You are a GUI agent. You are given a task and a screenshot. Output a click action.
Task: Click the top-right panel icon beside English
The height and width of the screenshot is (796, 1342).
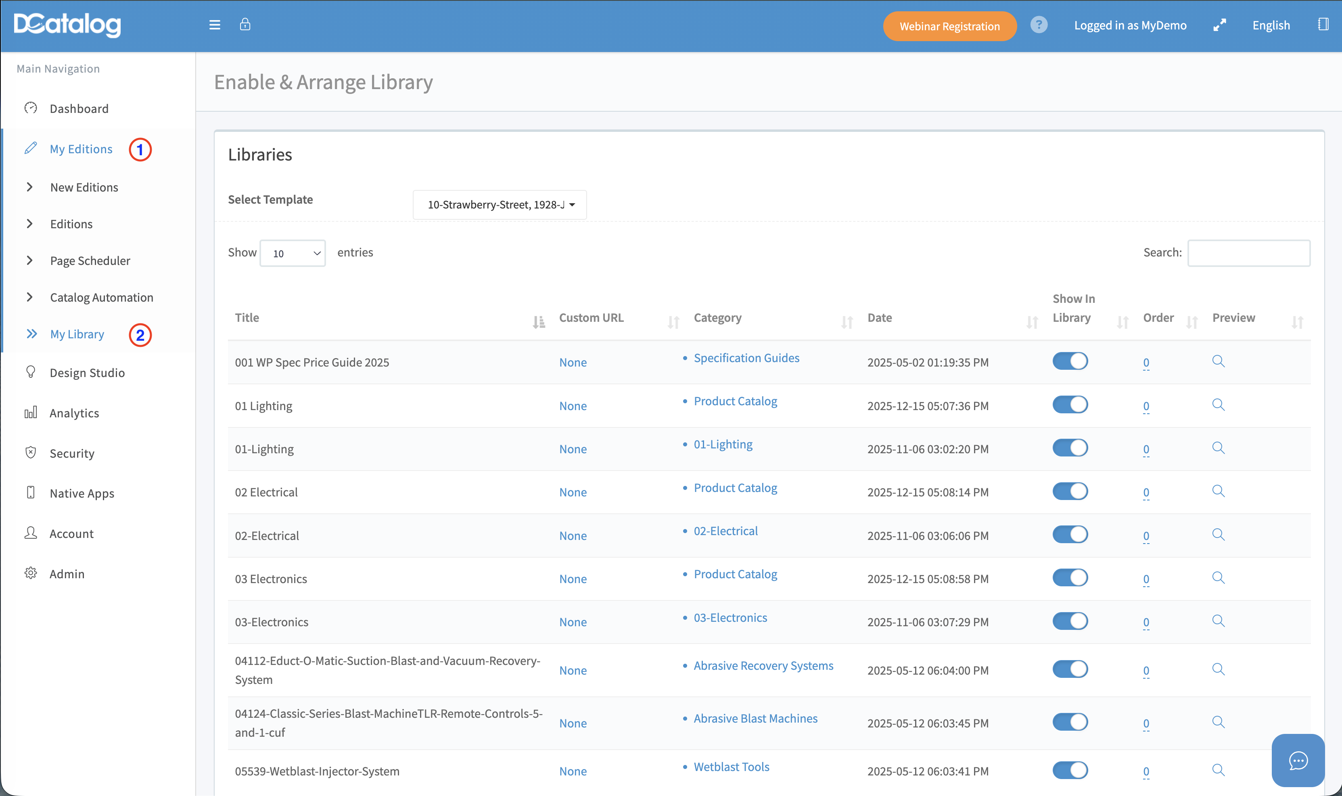click(x=1323, y=25)
